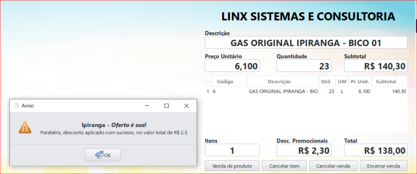Click the UM column header
Viewport: 417px width, 174px height.
(x=342, y=81)
